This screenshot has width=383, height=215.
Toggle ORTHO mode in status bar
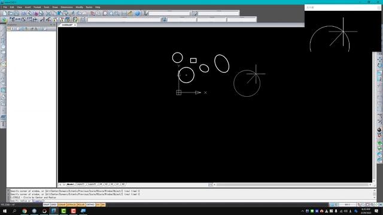pyautogui.click(x=90, y=205)
